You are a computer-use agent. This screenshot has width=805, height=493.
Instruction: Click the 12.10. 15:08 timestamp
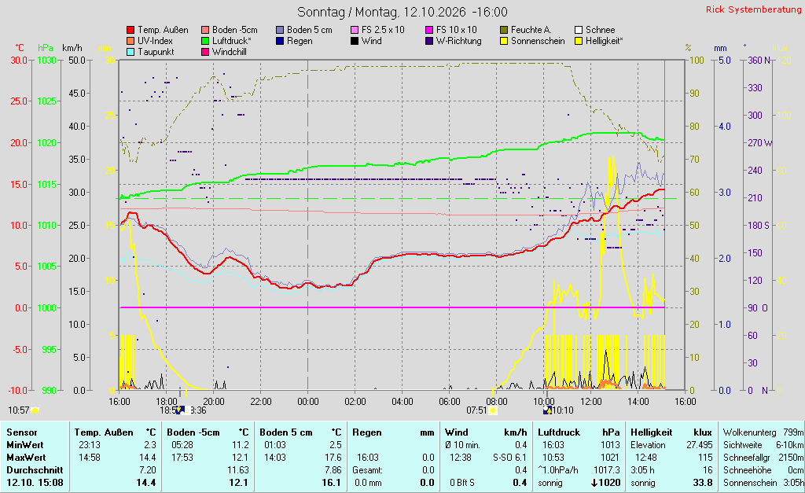35,483
